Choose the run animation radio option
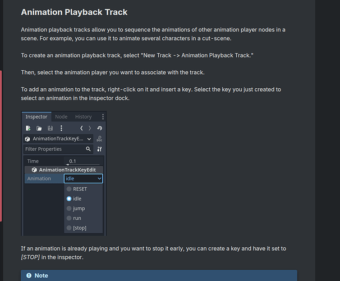 point(70,218)
